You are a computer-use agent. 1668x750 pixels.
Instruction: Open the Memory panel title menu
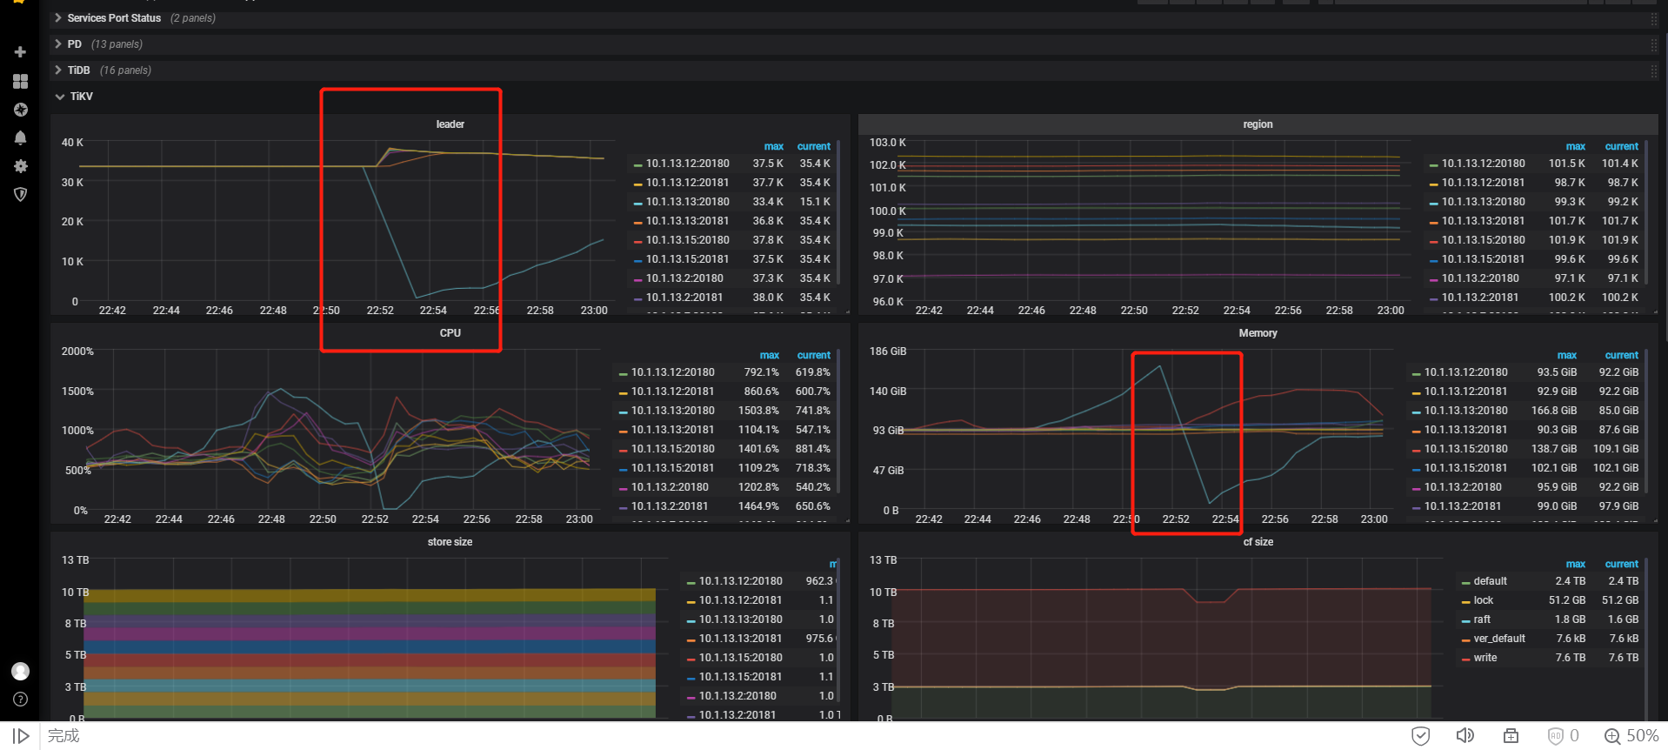[1258, 333]
